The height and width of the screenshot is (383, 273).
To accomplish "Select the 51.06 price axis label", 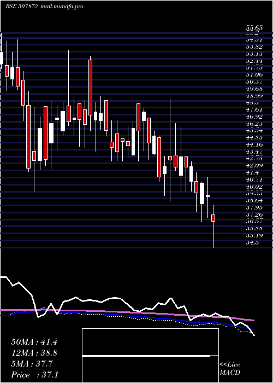I will pos(254,75).
